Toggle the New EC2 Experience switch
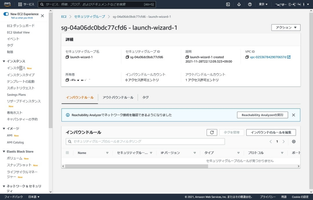313x200 pixels. click(x=6, y=14)
